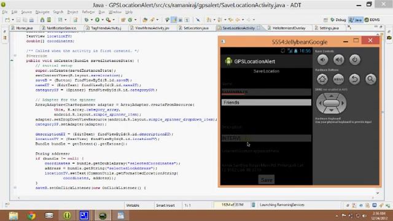
Task: Open the Android emulator taskbar icon
Action: 103,215
